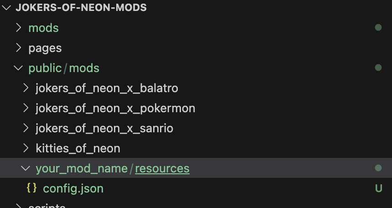Click the public segment of public/mods

pos(45,68)
